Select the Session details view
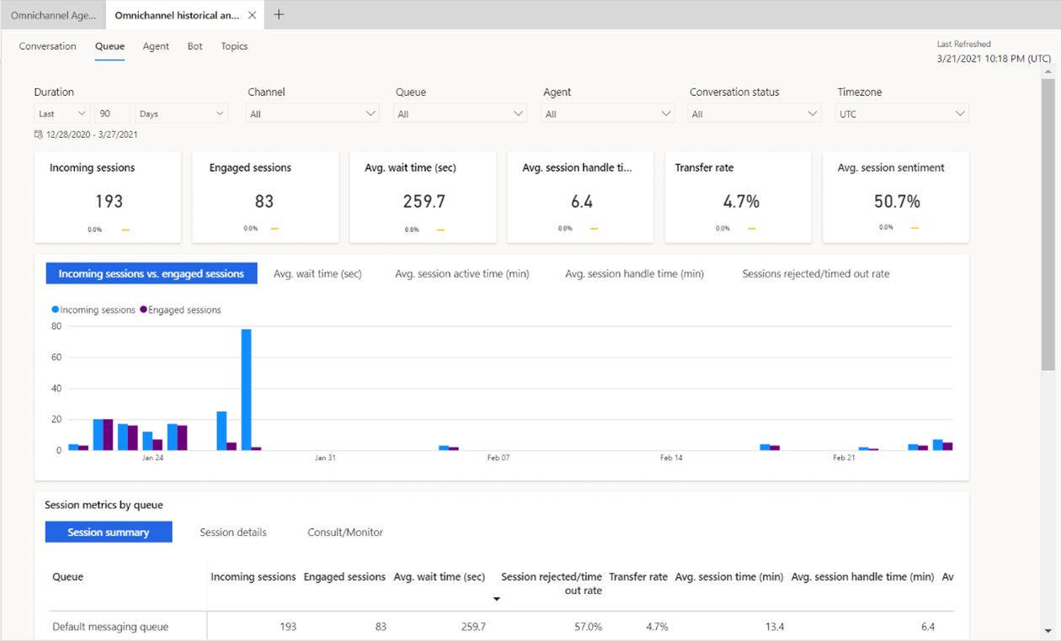The image size is (1061, 641). [233, 532]
